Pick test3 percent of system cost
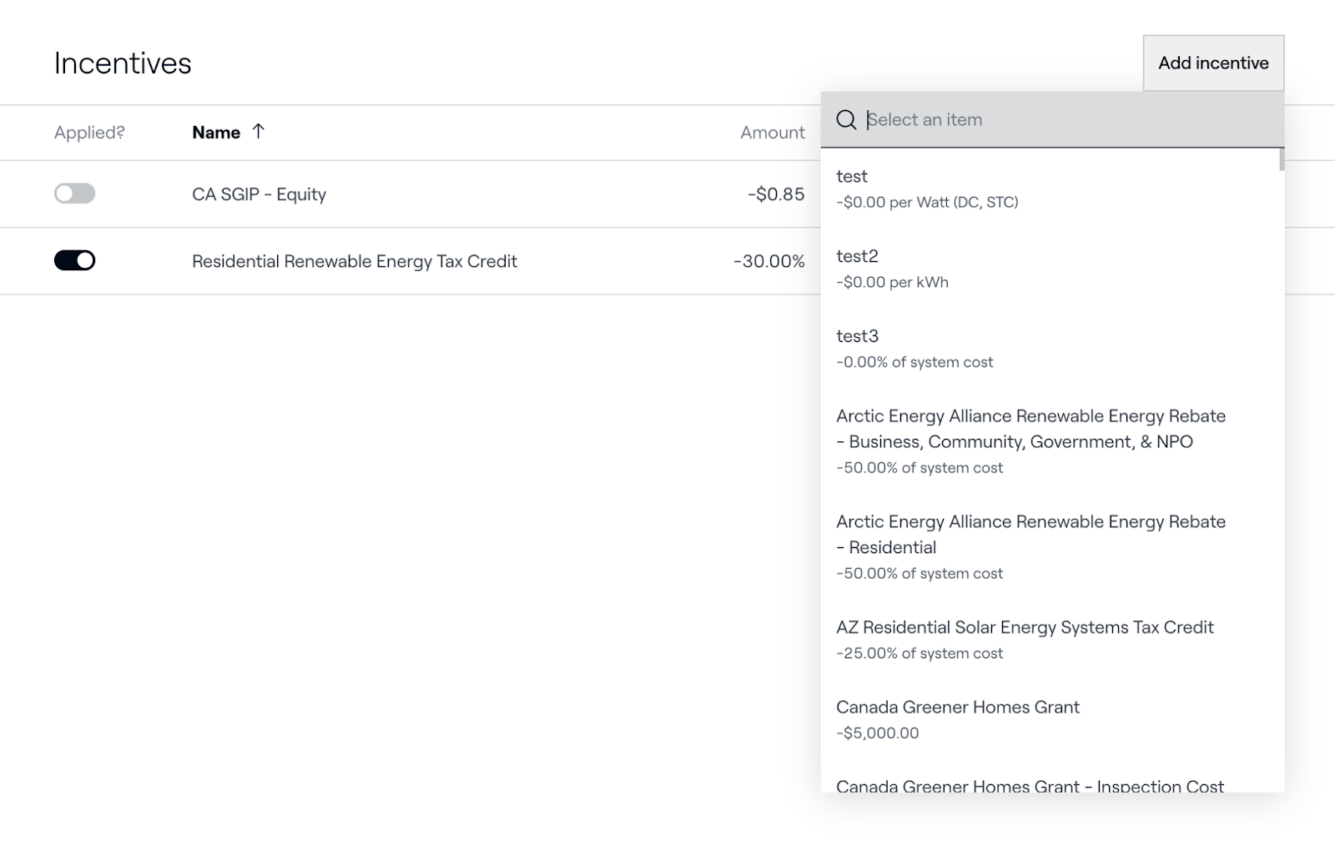Screen dimensions: 1335x861 tap(1051, 349)
